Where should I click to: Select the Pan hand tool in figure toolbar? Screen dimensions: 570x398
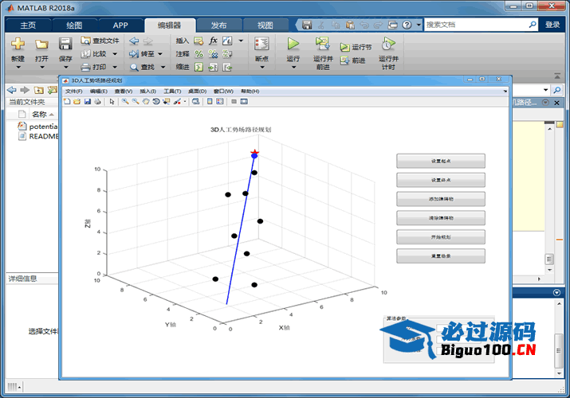(146, 102)
